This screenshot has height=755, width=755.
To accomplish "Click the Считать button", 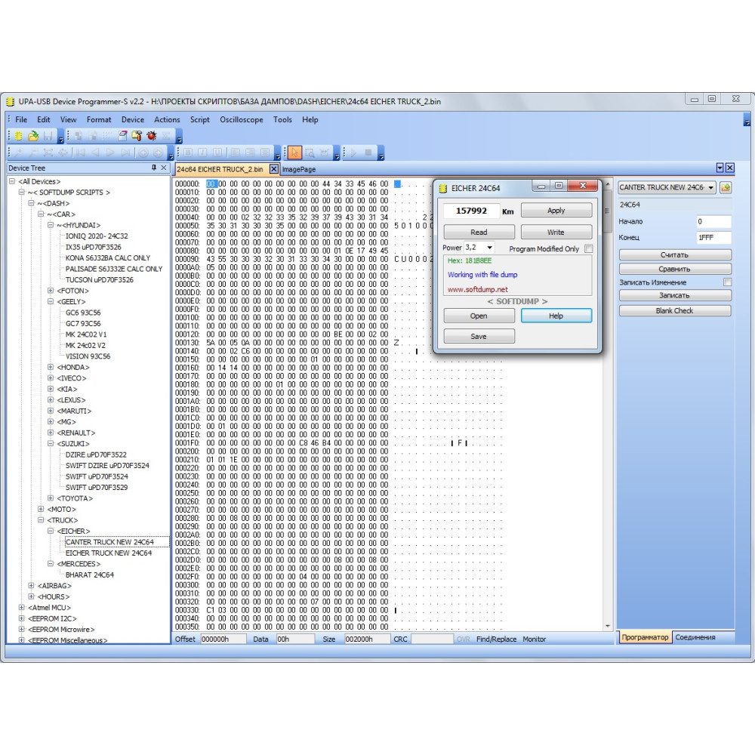I will point(675,254).
